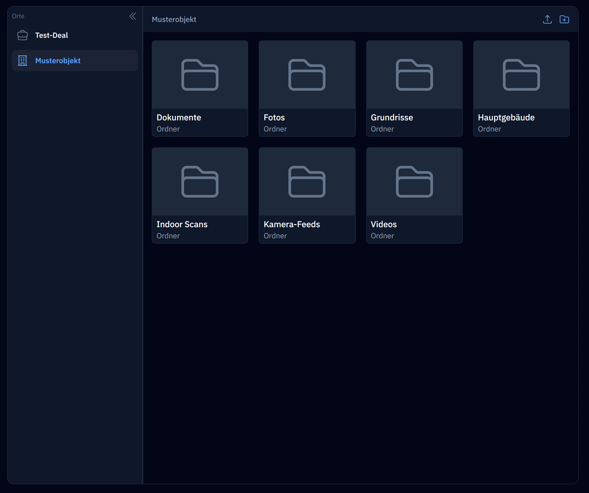Open the Fotos folder icon
Screen dimensions: 589x493
point(307,75)
